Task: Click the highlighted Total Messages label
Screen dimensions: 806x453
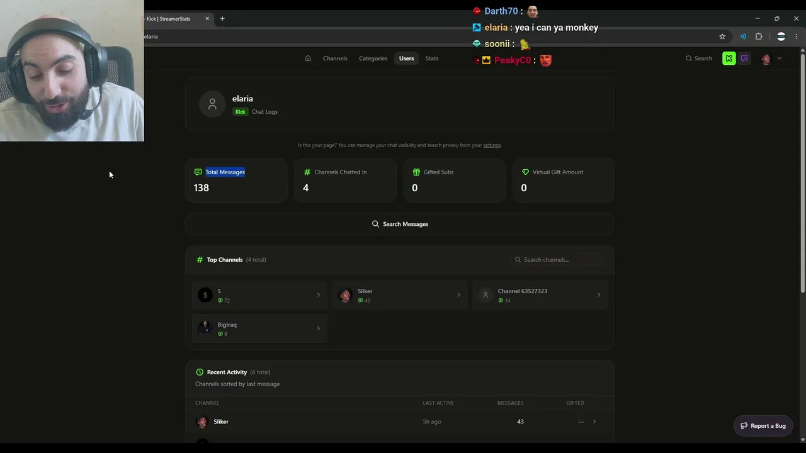Action: [x=225, y=172]
